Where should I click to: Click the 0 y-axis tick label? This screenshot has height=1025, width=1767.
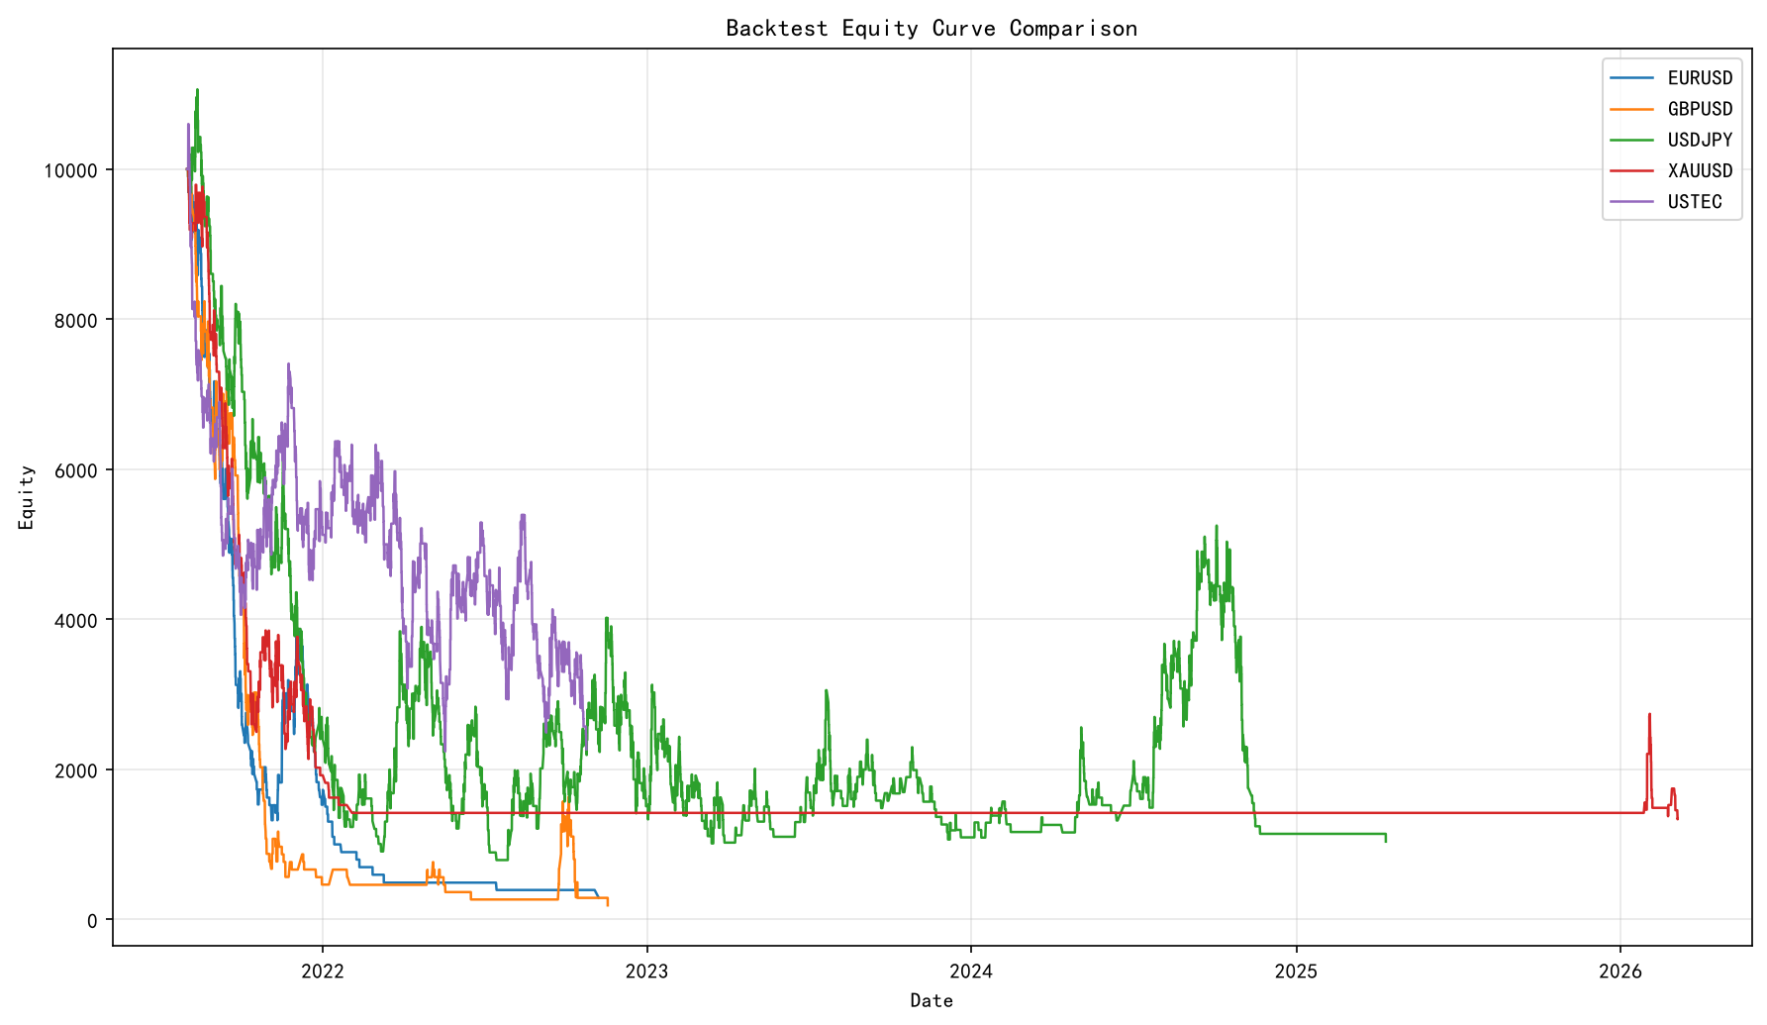tap(93, 921)
